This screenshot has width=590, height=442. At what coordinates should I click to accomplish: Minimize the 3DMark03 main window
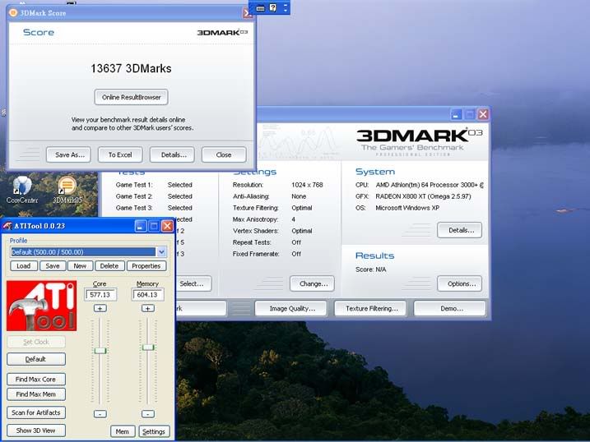[x=456, y=114]
